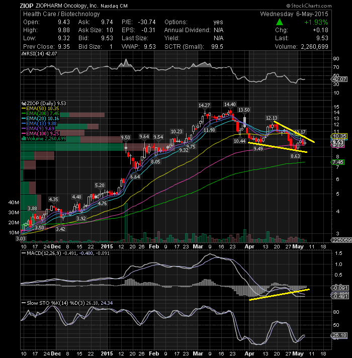Click the 9.50 January price label

pos(125,137)
